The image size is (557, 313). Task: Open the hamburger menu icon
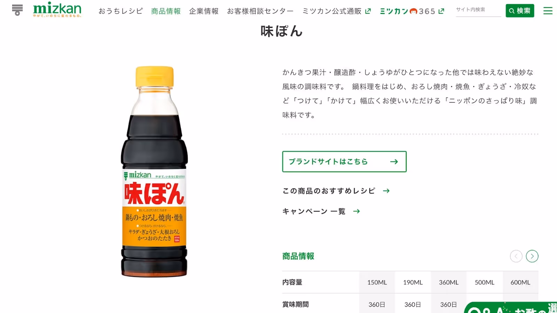[548, 11]
